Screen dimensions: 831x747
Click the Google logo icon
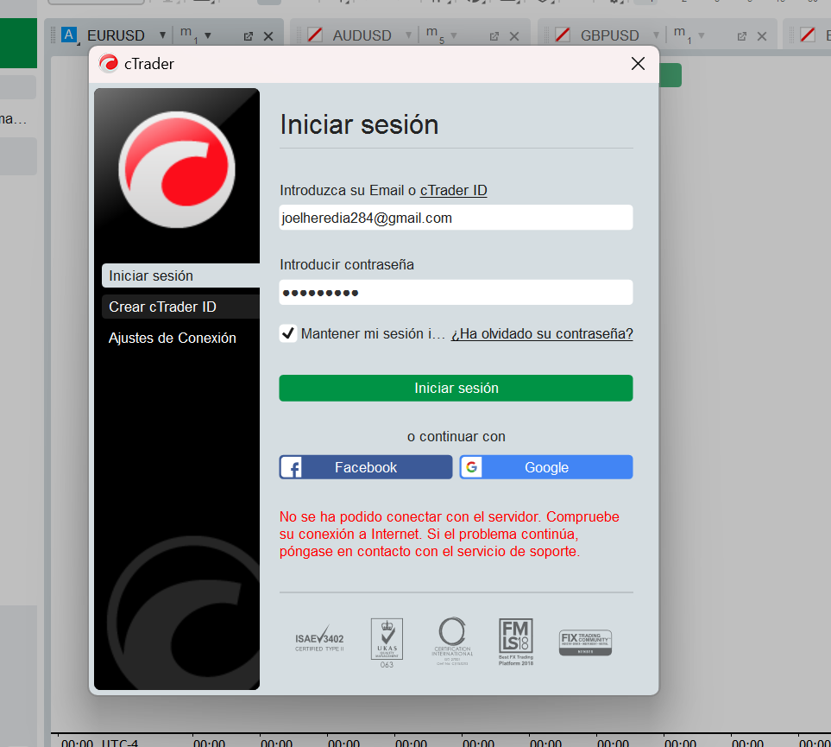click(x=472, y=467)
